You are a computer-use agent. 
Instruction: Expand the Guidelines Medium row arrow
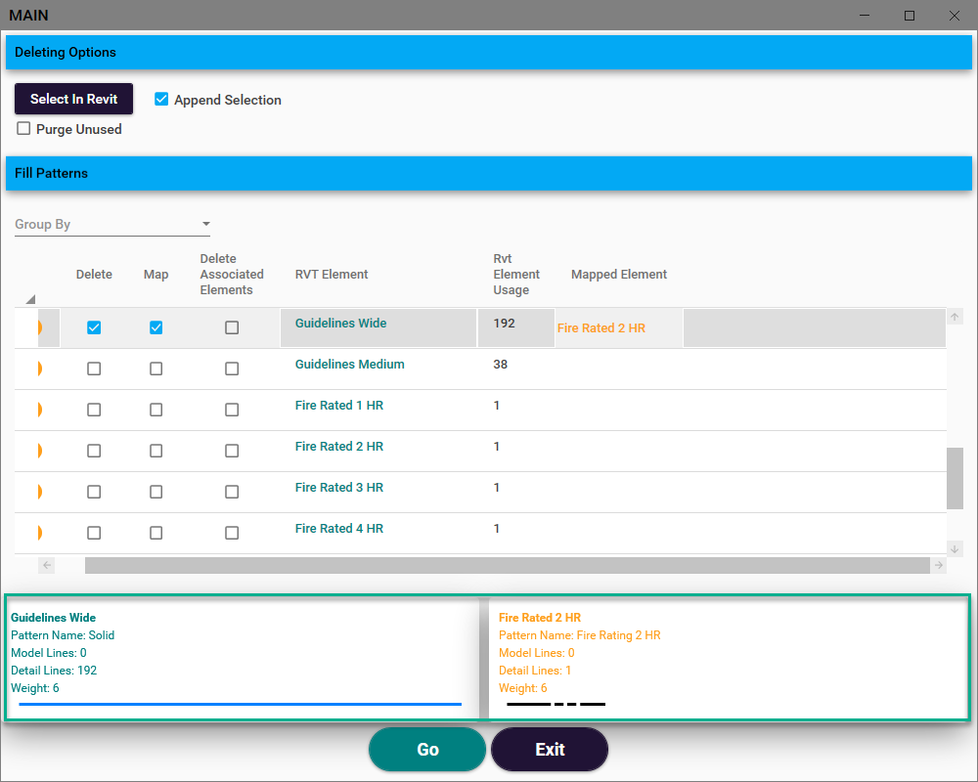click(x=40, y=369)
